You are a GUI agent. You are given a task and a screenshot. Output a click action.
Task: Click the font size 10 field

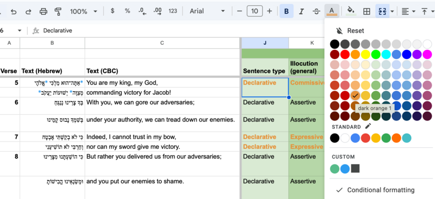254,11
